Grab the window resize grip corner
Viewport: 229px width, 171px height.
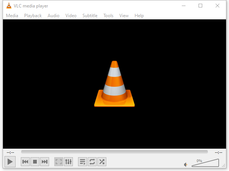coord(223,165)
